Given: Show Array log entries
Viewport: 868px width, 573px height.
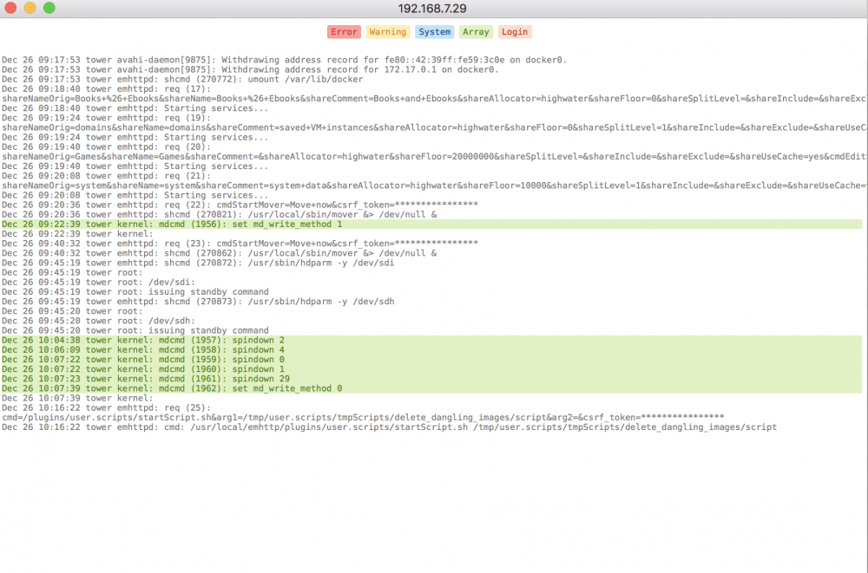Looking at the screenshot, I should point(476,32).
